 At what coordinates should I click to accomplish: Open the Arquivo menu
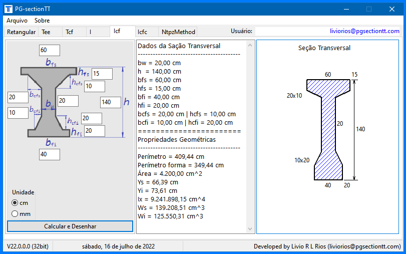pos(17,21)
